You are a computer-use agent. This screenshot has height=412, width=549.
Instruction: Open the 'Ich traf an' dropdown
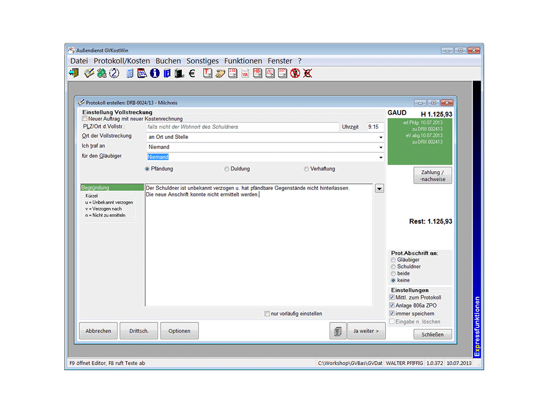(381, 148)
